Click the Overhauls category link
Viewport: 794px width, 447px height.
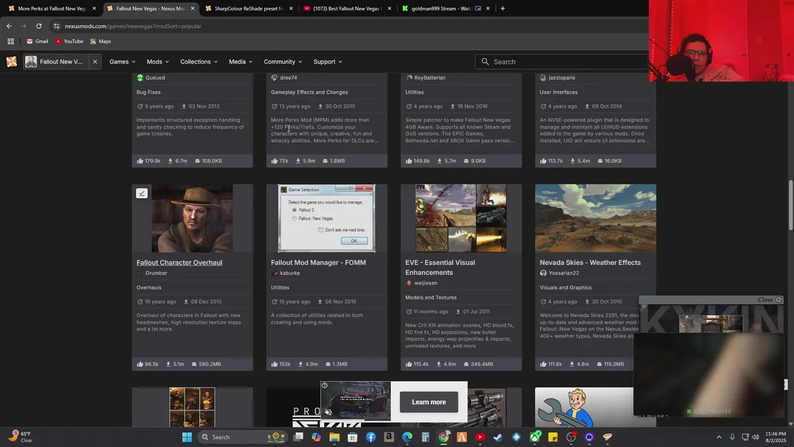pyautogui.click(x=149, y=287)
